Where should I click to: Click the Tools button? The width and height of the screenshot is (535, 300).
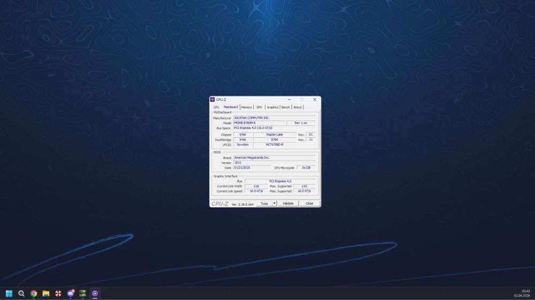[x=264, y=203]
